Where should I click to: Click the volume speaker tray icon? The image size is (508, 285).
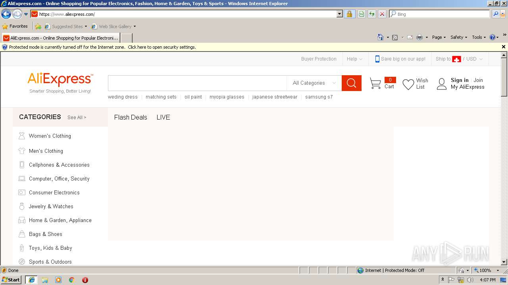470,280
